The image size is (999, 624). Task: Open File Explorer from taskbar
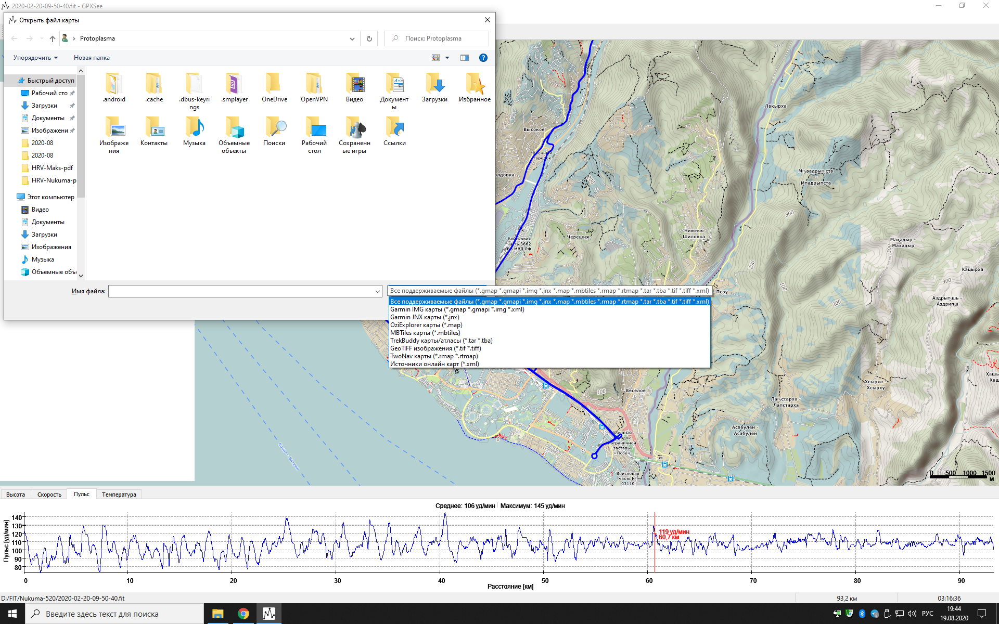tap(217, 614)
